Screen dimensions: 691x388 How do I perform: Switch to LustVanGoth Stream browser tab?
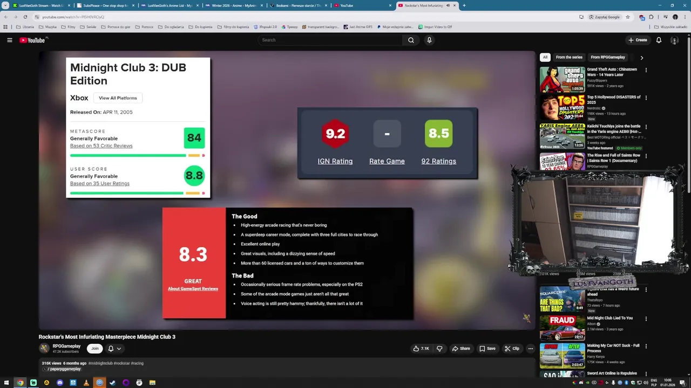tap(40, 5)
